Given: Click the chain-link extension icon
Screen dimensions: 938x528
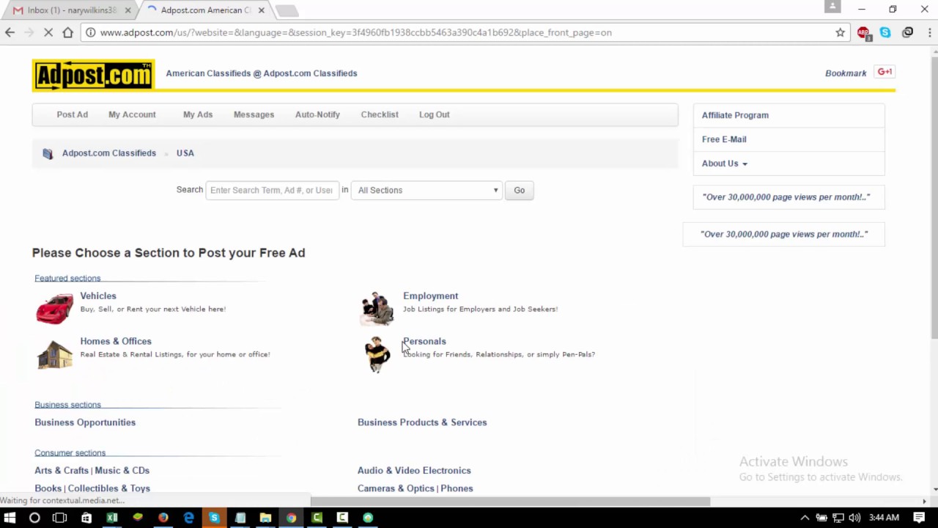Looking at the screenshot, I should (907, 32).
